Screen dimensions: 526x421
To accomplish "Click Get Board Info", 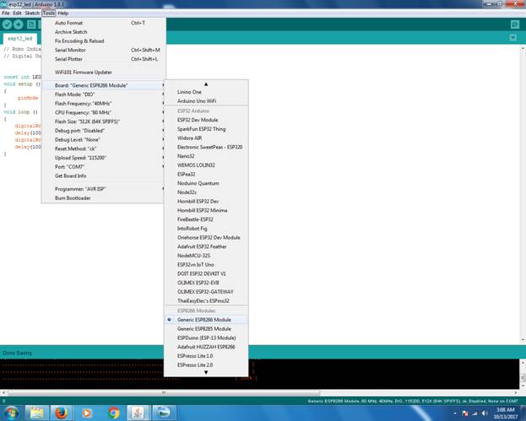I will 103,175.
